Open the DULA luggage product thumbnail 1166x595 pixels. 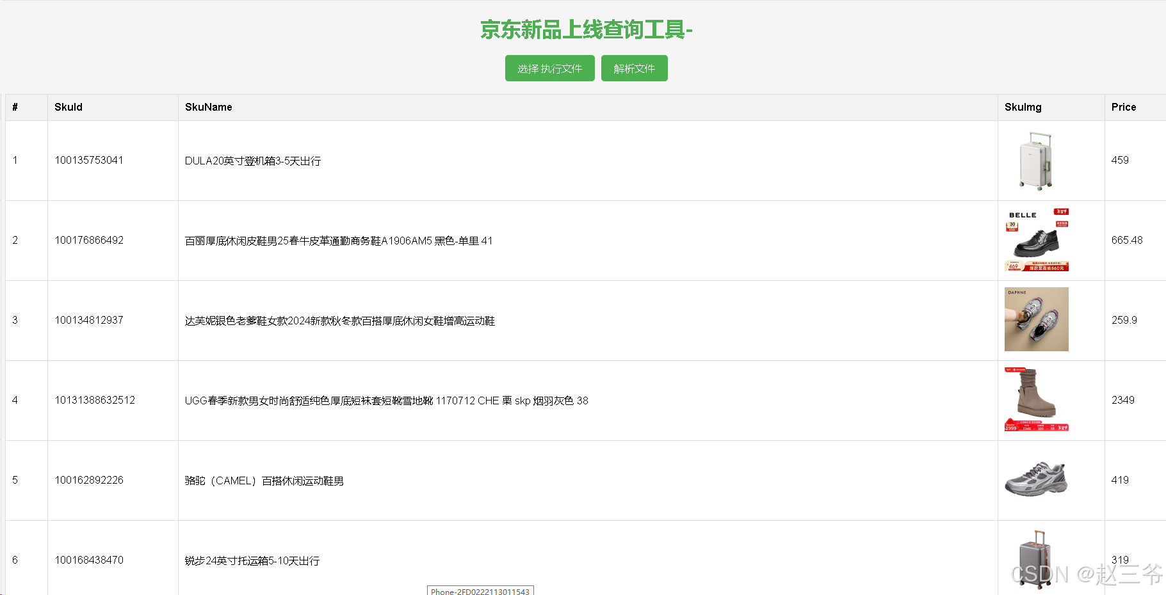pyautogui.click(x=1036, y=160)
